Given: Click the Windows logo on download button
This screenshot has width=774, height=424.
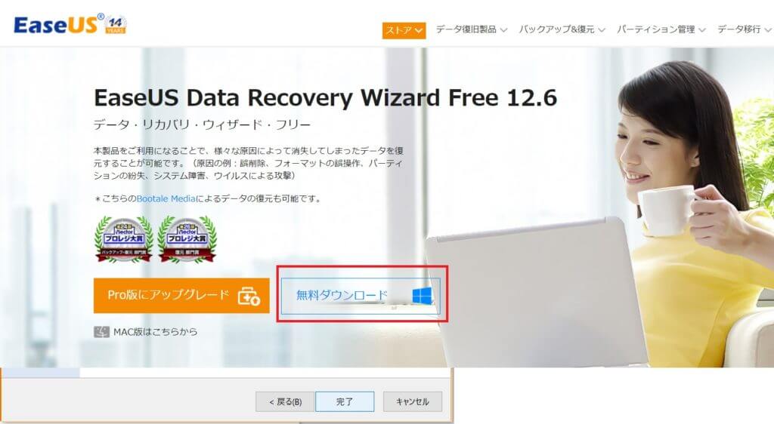Looking at the screenshot, I should pyautogui.click(x=423, y=296).
